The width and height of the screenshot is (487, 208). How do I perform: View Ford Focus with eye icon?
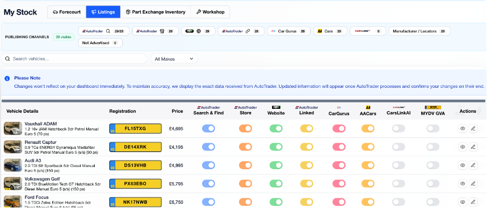pos(463,202)
